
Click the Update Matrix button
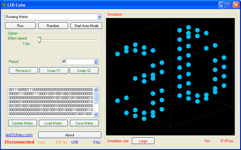pyautogui.click(x=22, y=123)
